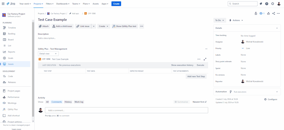The height and width of the screenshot is (130, 284).
Task: Open the Your work menu
Action: point(25,4)
